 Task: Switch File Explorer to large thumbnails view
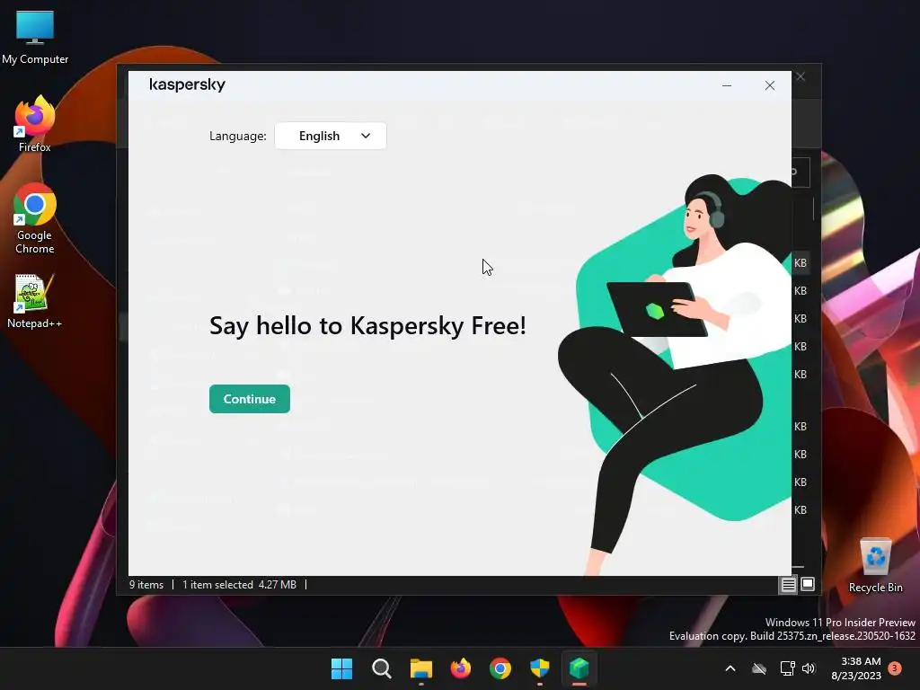808,584
